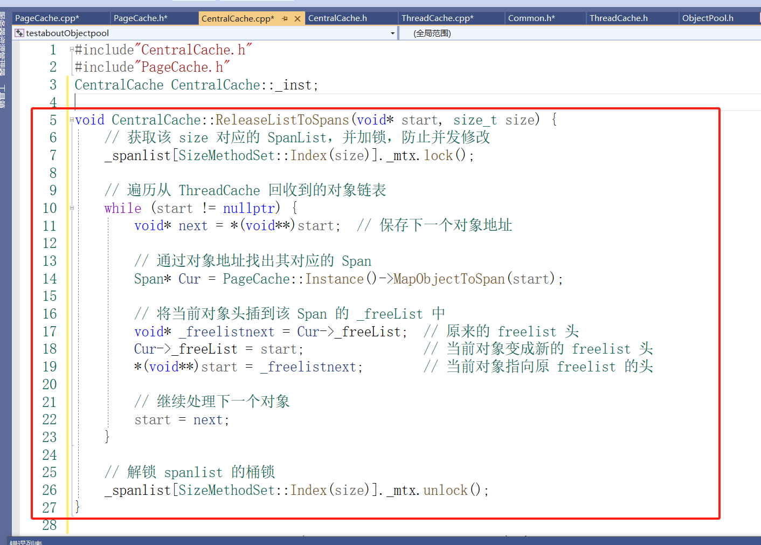Click the 'nullptr' keyword in while condition
761x545 pixels.
point(248,208)
